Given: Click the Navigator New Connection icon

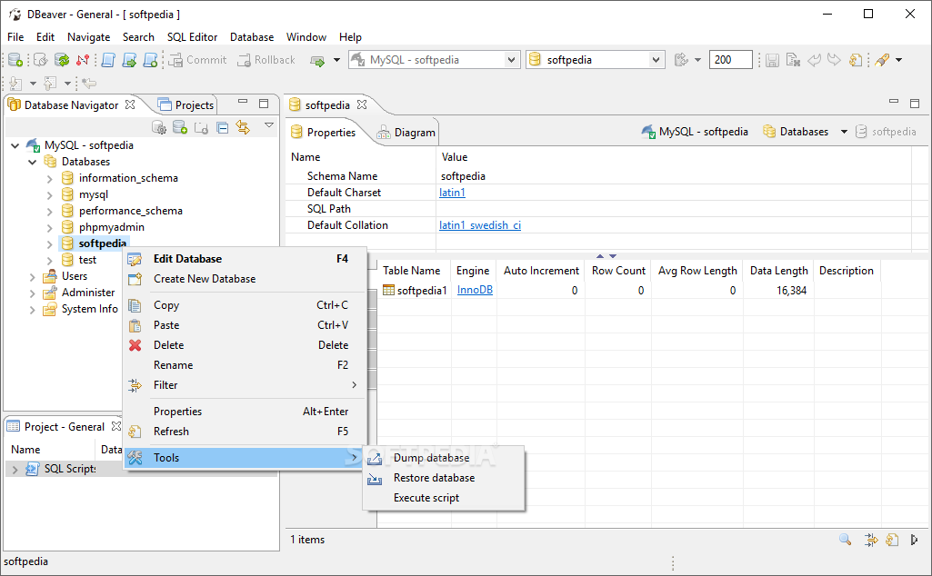Looking at the screenshot, I should 180,127.
